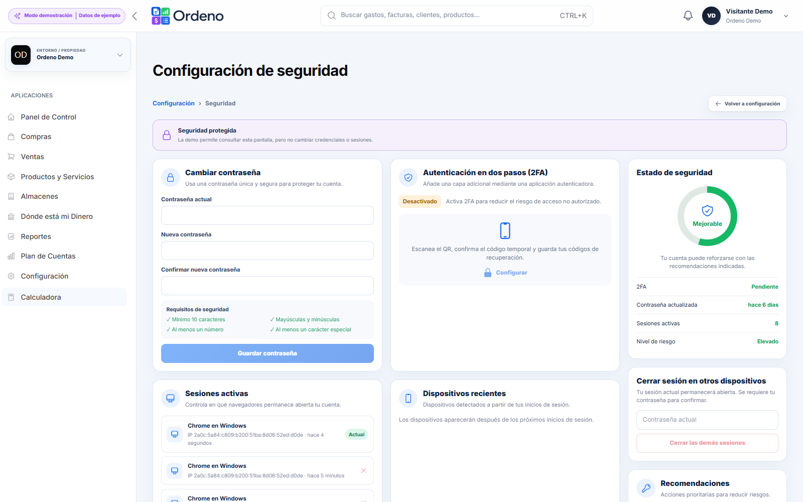Screen dimensions: 803x502
Task: Click the Plan de Cuentas chart icon
Action: tap(11, 256)
